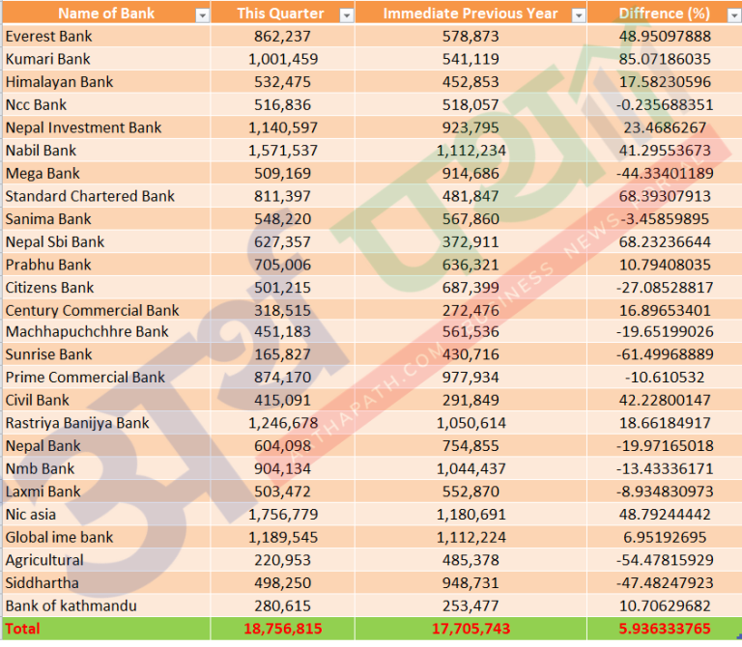Click the Nmb Bank name cell
This screenshot has height=647, width=742.
(106, 468)
